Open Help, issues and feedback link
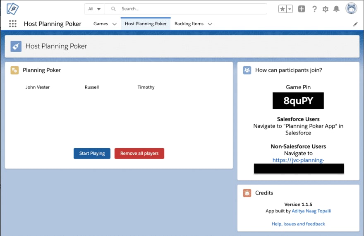Screen dimensions: 364x236 [x=298, y=224]
